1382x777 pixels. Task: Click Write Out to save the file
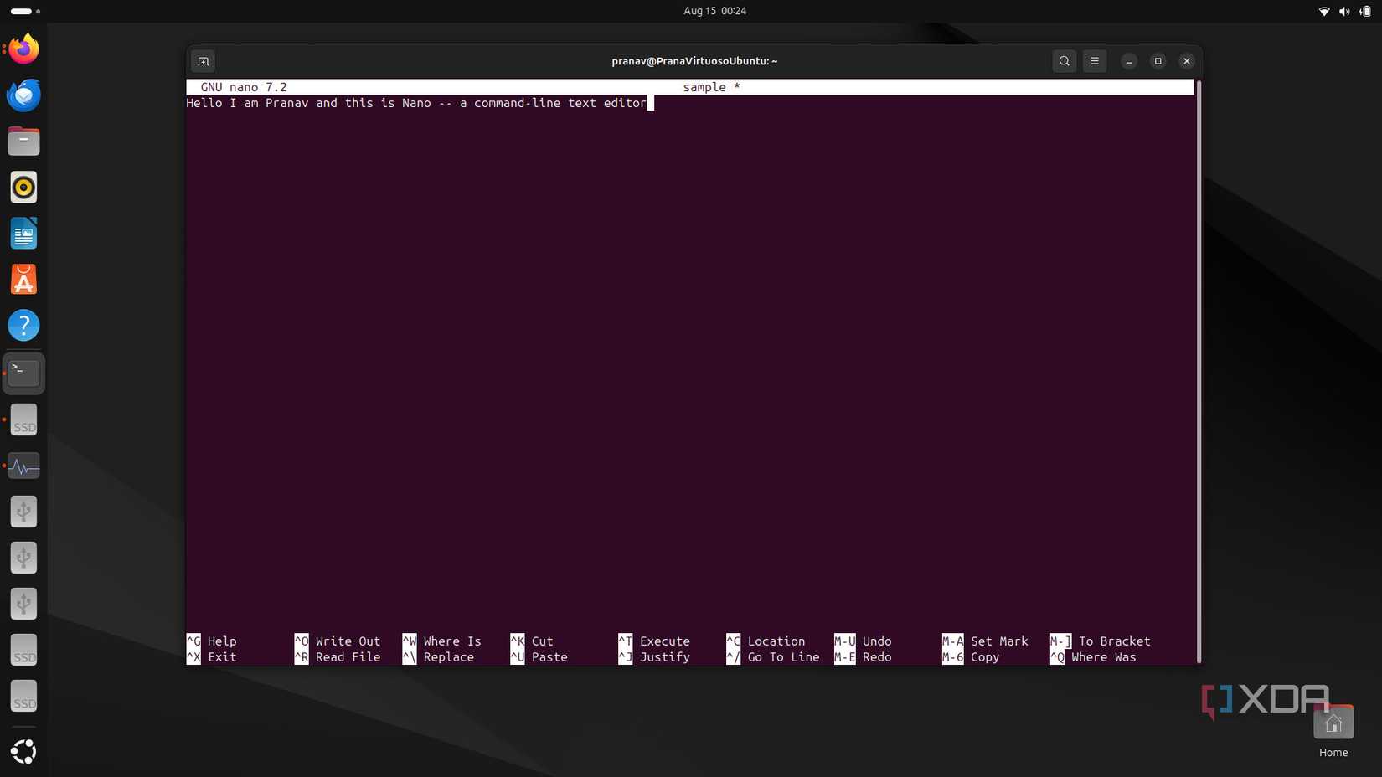[x=347, y=641]
